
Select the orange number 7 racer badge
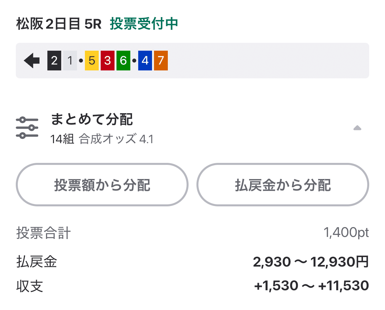(x=161, y=61)
